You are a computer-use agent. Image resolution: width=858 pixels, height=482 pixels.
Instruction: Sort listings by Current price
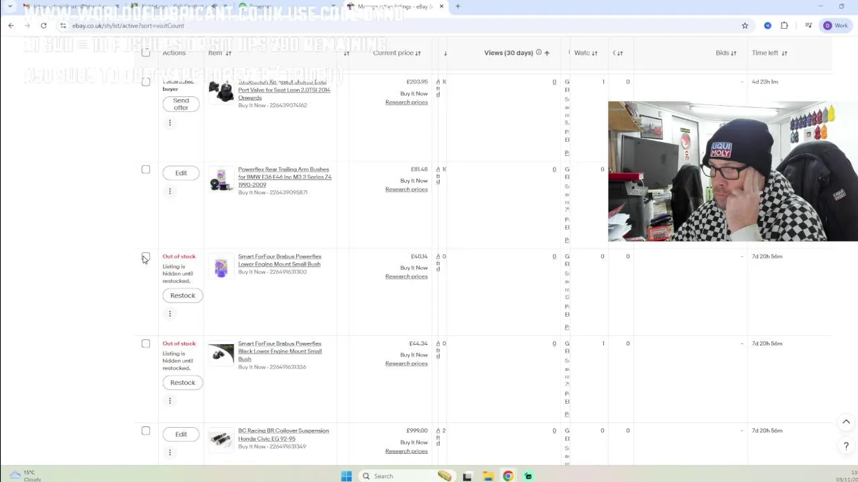pyautogui.click(x=397, y=53)
